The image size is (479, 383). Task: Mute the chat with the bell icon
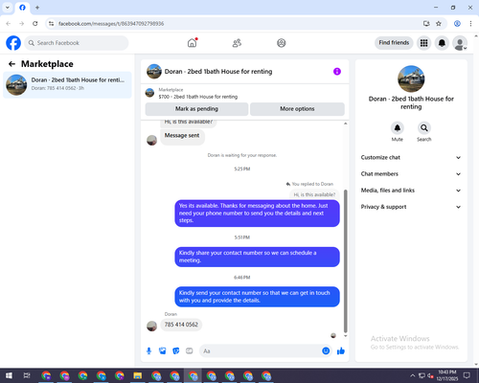[398, 128]
